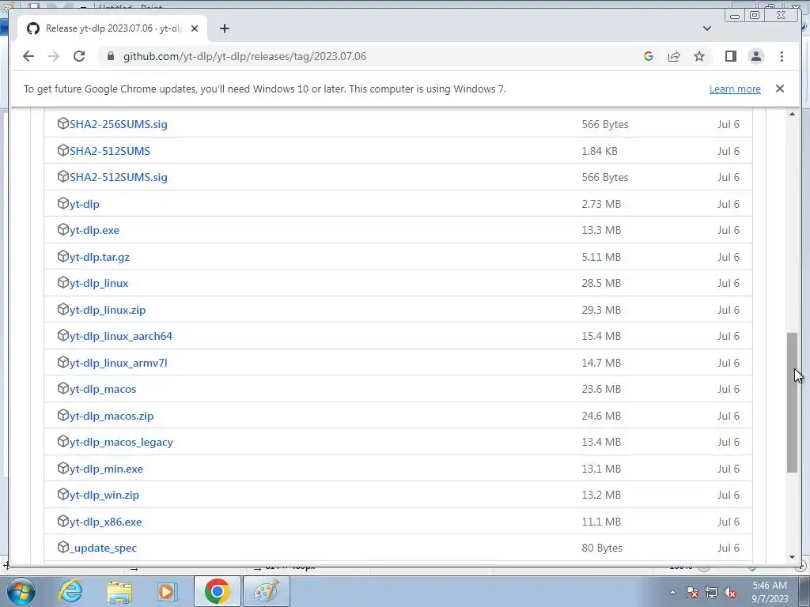Download SHA2-512SUMS.sig asset
Image resolution: width=810 pixels, height=607 pixels.
[x=119, y=177]
